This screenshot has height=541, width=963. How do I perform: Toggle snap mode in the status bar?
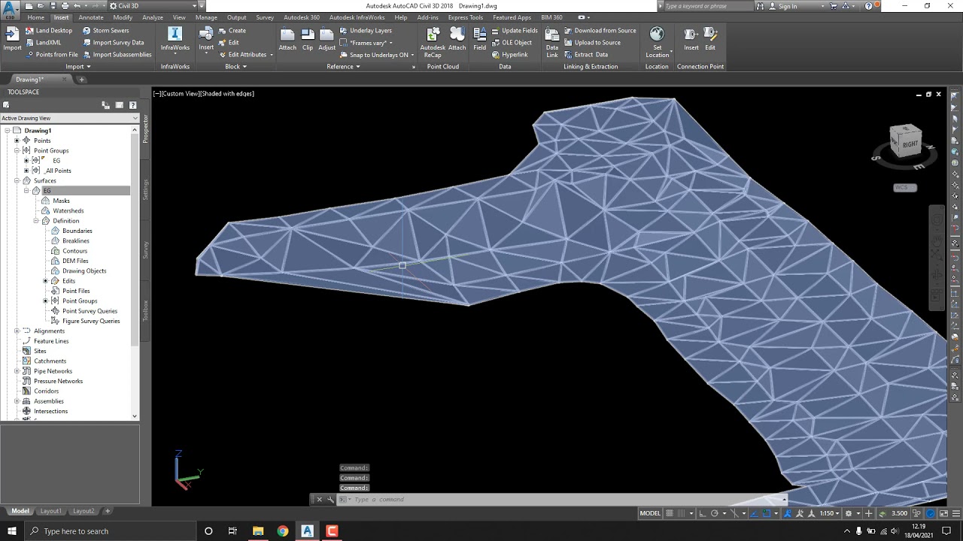pos(679,513)
